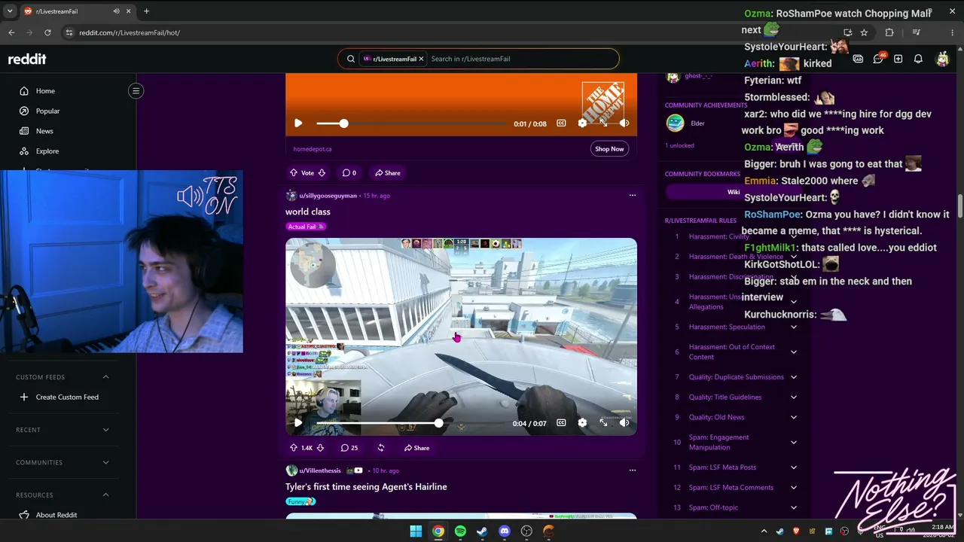Image resolution: width=964 pixels, height=542 pixels.
Task: Expand the Communities section
Action: point(105,463)
